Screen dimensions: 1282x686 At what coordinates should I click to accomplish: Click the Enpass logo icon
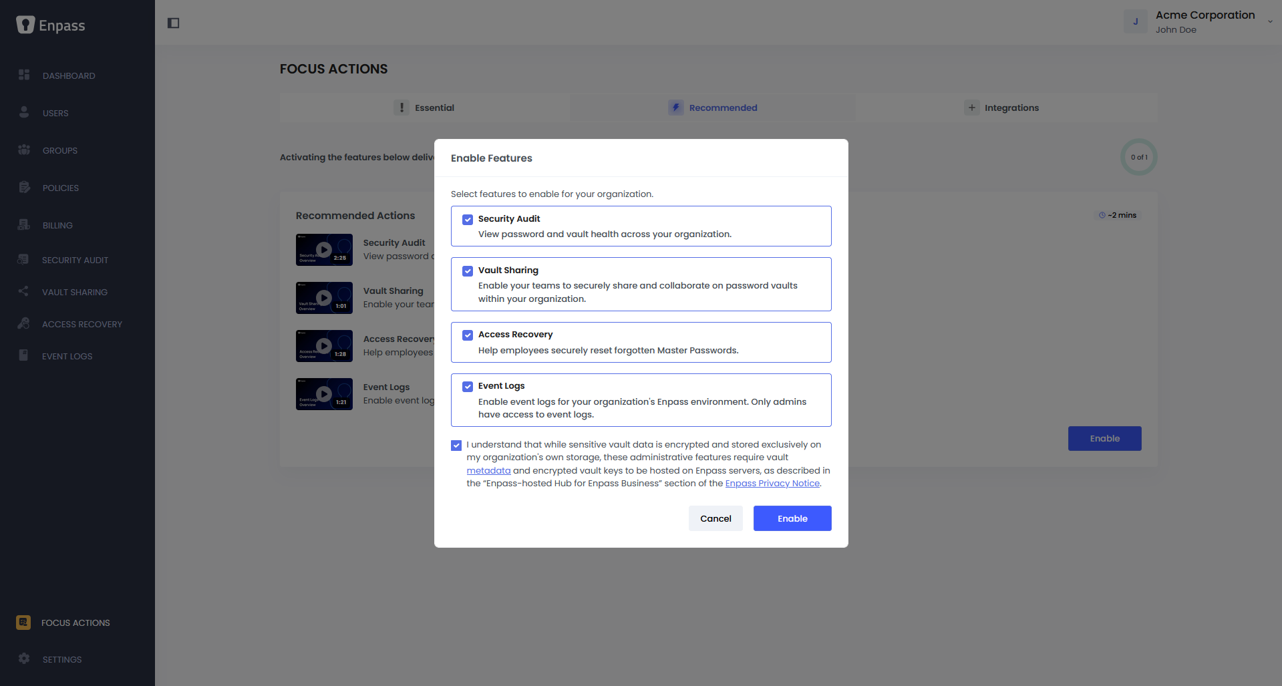pyautogui.click(x=25, y=25)
